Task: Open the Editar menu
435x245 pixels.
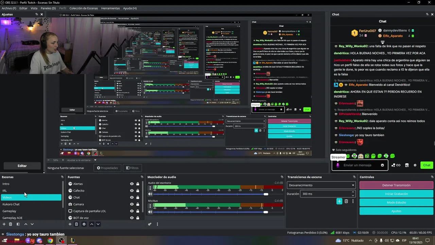Action: [23, 8]
